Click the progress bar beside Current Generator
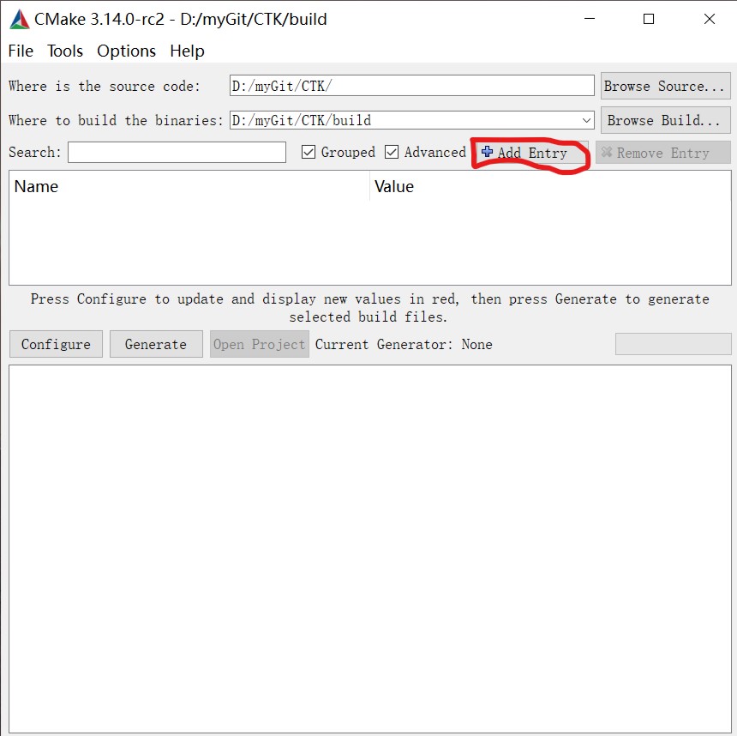 pos(673,344)
